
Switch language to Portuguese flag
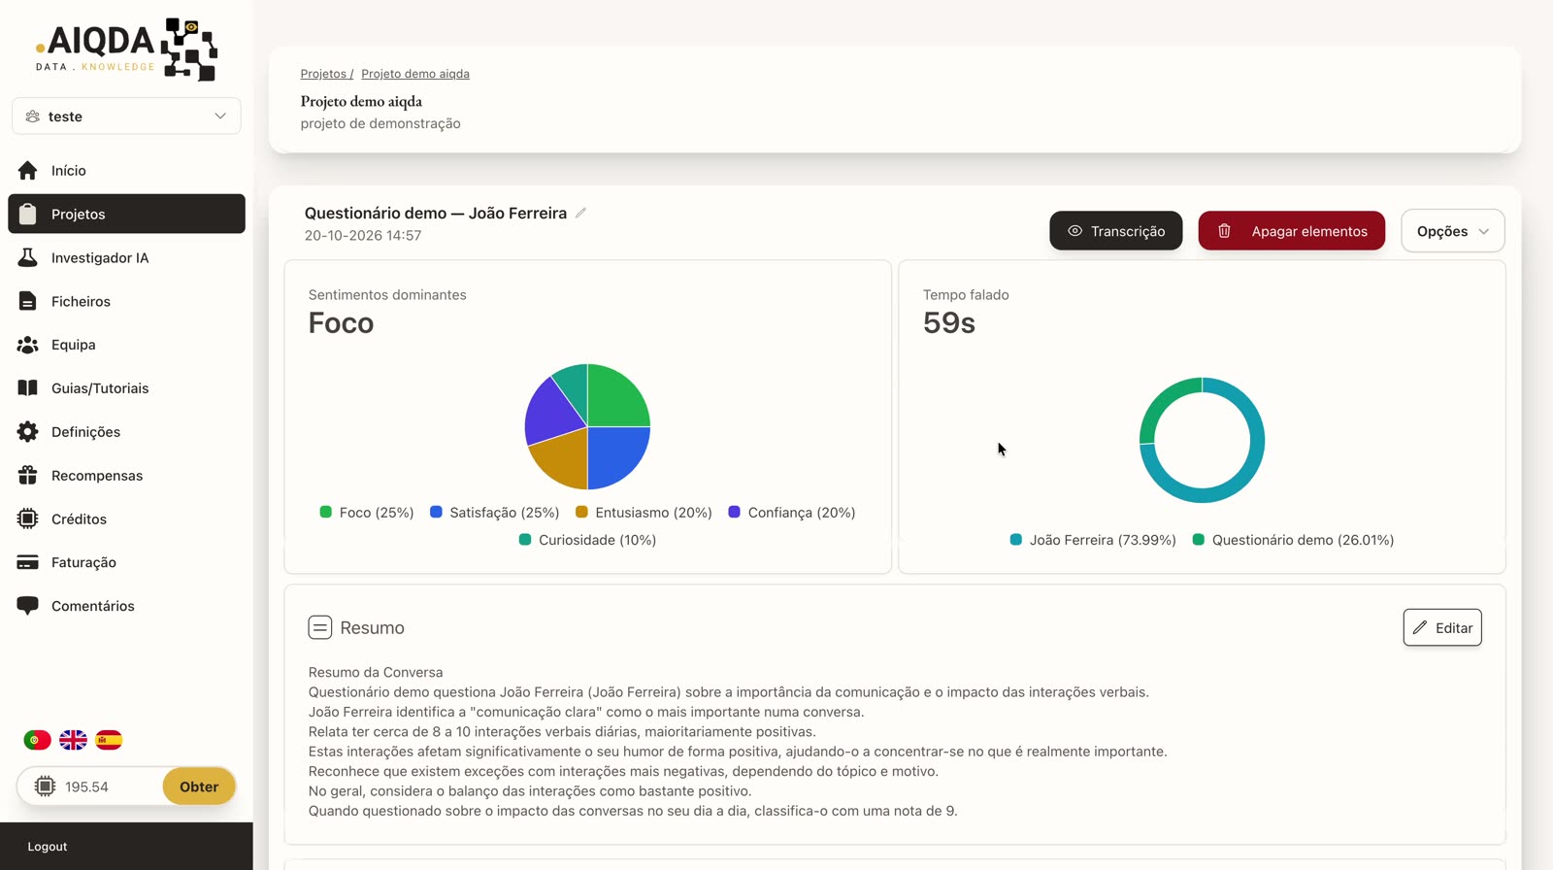37,740
